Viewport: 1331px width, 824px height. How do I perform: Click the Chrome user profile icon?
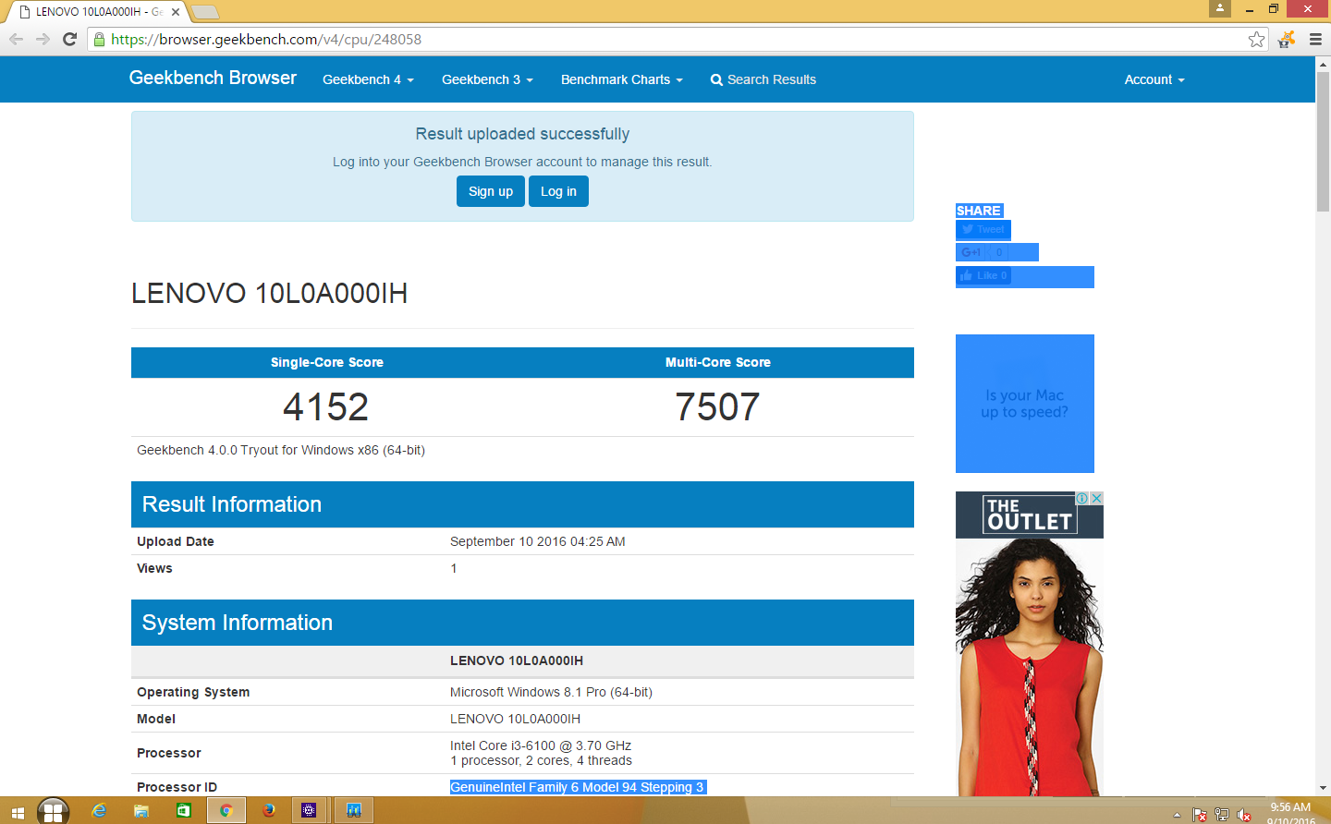[x=1220, y=8]
